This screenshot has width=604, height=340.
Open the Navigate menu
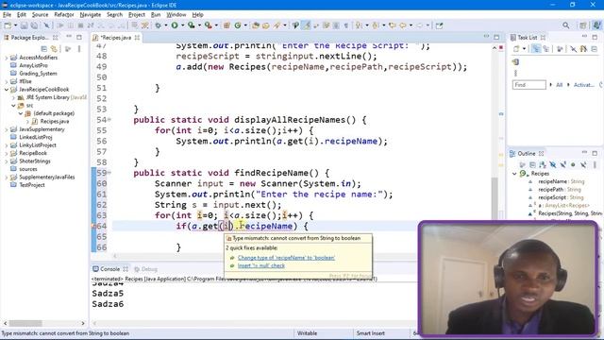pyautogui.click(x=91, y=15)
